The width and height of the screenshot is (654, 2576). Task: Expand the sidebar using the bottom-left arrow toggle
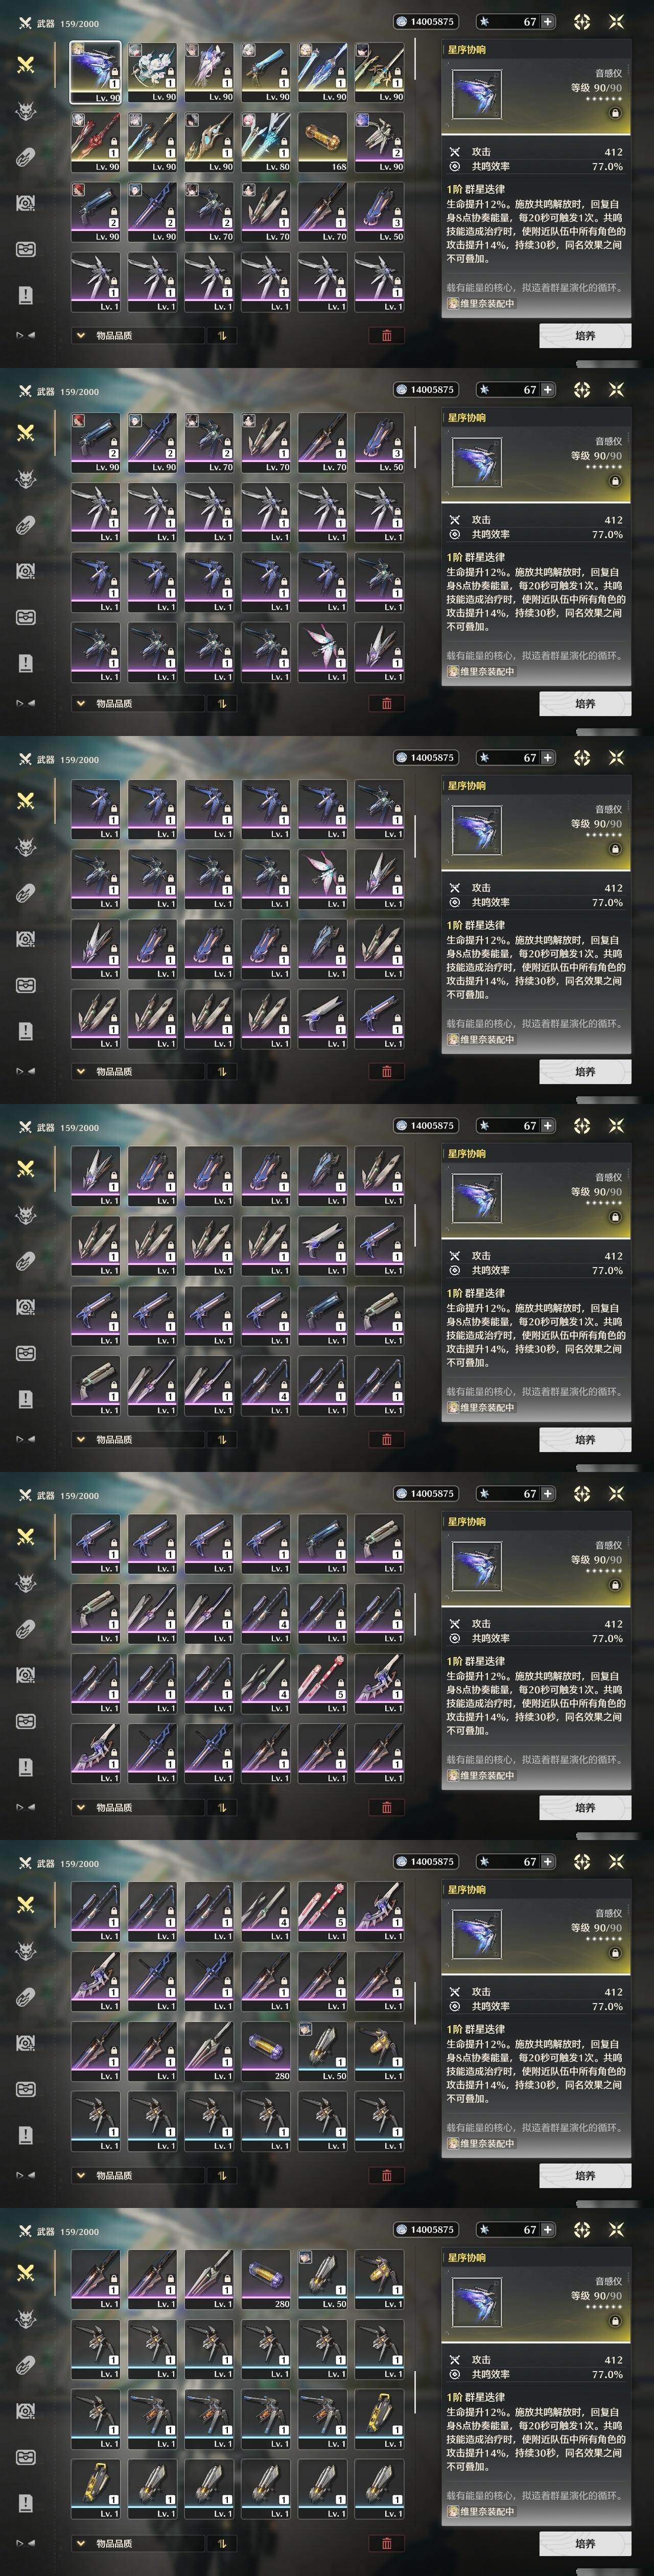point(25,335)
